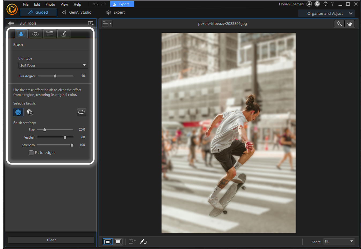The image size is (361, 249).
Task: Select the linear blur tool icon
Action: [50, 34]
